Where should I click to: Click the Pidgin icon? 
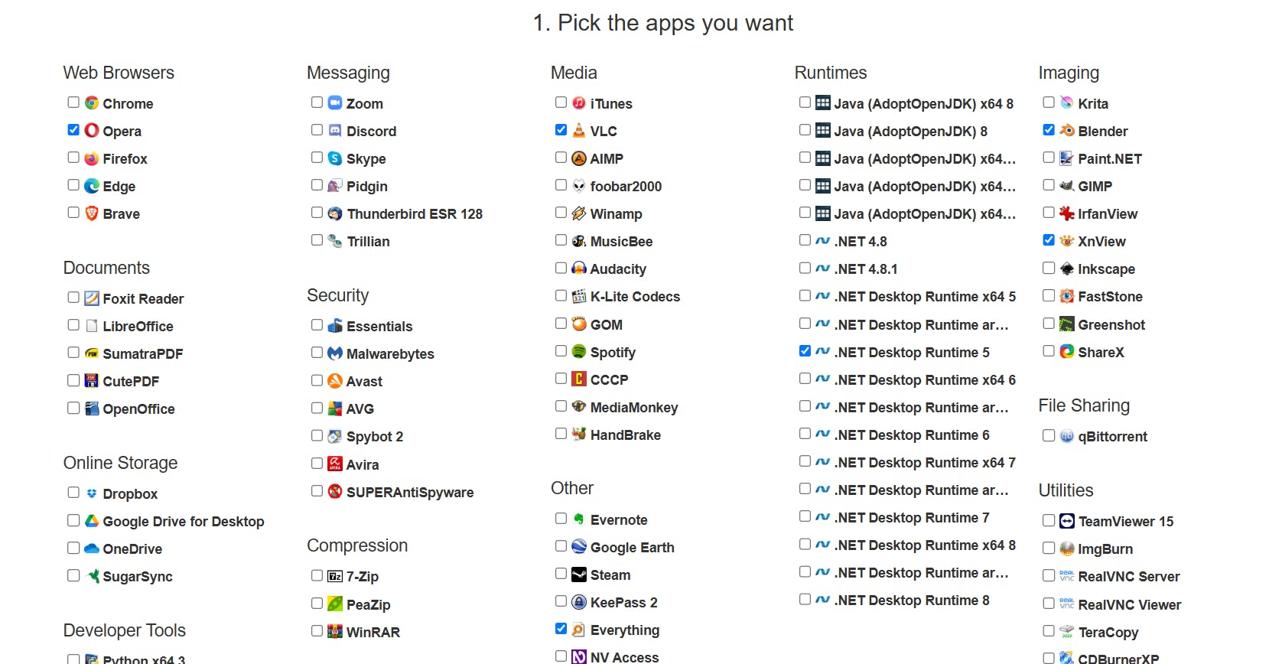pyautogui.click(x=335, y=186)
